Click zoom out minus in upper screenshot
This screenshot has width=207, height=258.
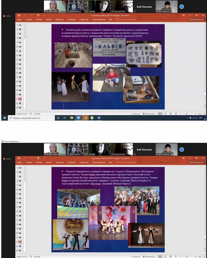[x=180, y=114]
